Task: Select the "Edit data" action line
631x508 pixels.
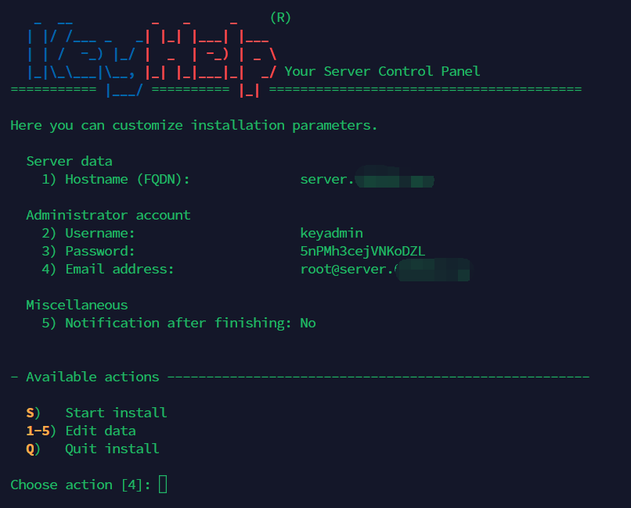Action: (x=100, y=431)
